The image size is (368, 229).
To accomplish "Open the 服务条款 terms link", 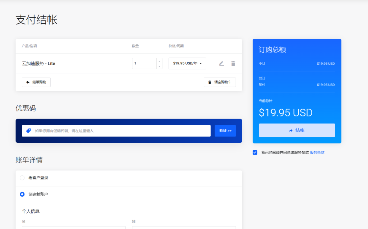I will (317, 152).
